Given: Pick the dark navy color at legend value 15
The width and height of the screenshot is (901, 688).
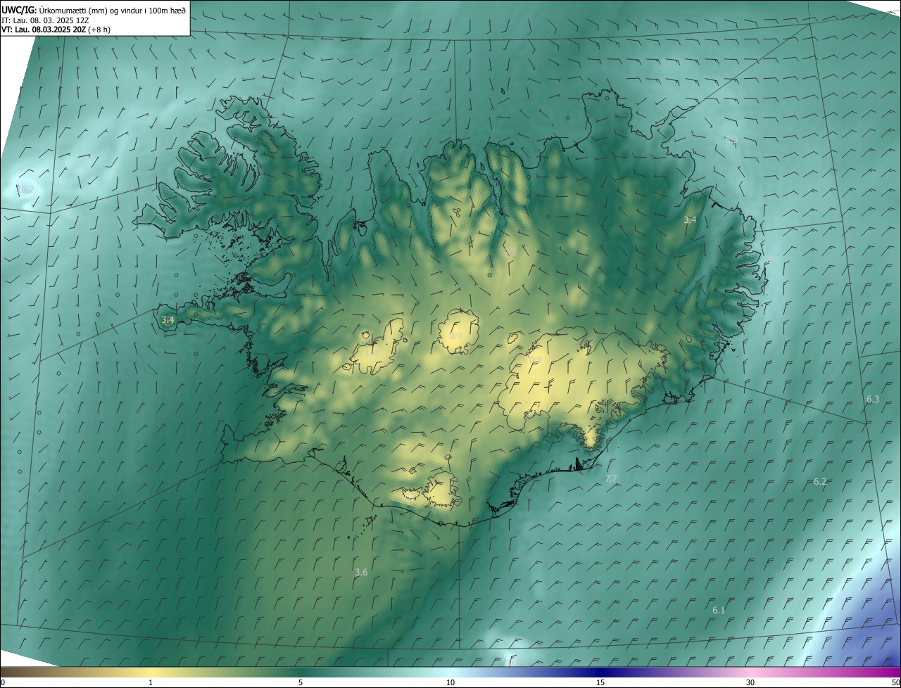Looking at the screenshot, I should 600,672.
